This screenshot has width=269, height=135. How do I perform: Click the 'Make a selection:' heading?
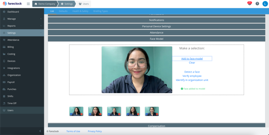(192, 48)
